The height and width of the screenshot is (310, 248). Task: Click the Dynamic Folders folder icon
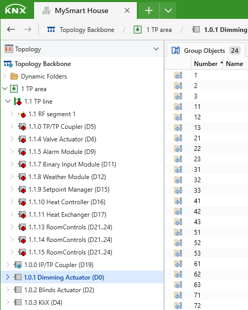[x=14, y=76]
